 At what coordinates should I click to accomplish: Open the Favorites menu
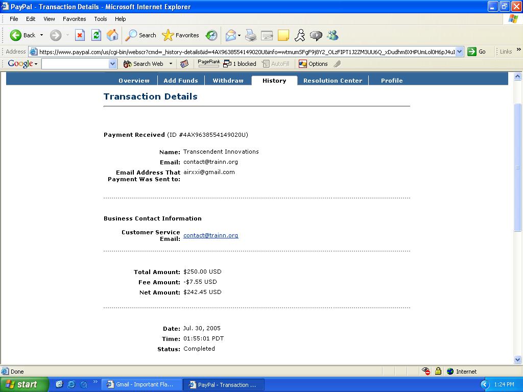(75, 19)
